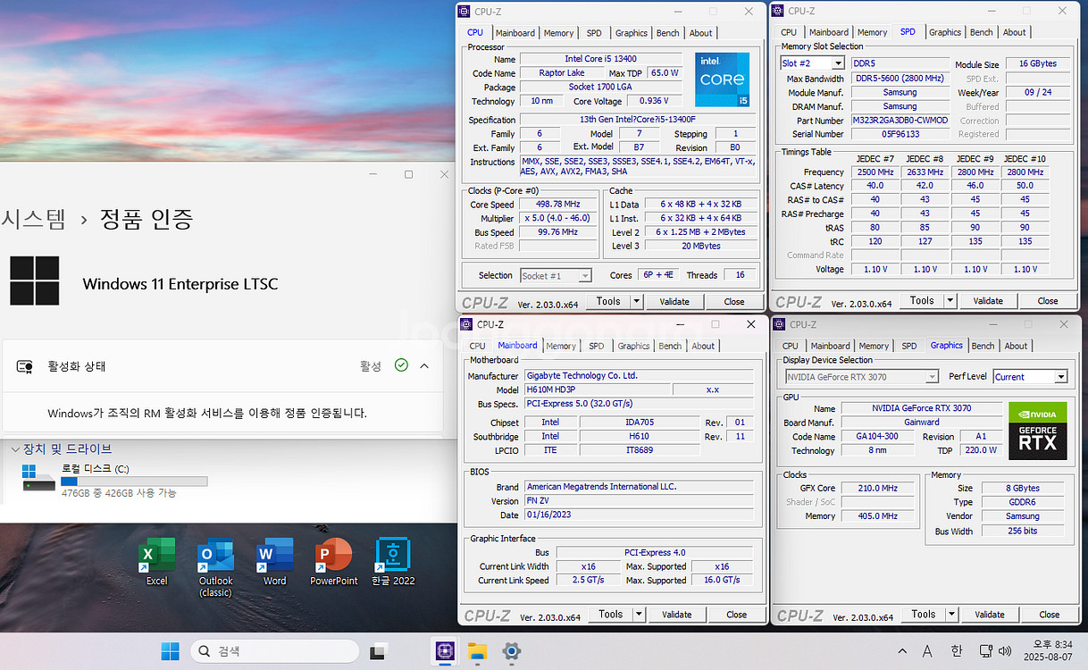Open Tools dropdown arrow in Mainboard window

[x=639, y=614]
